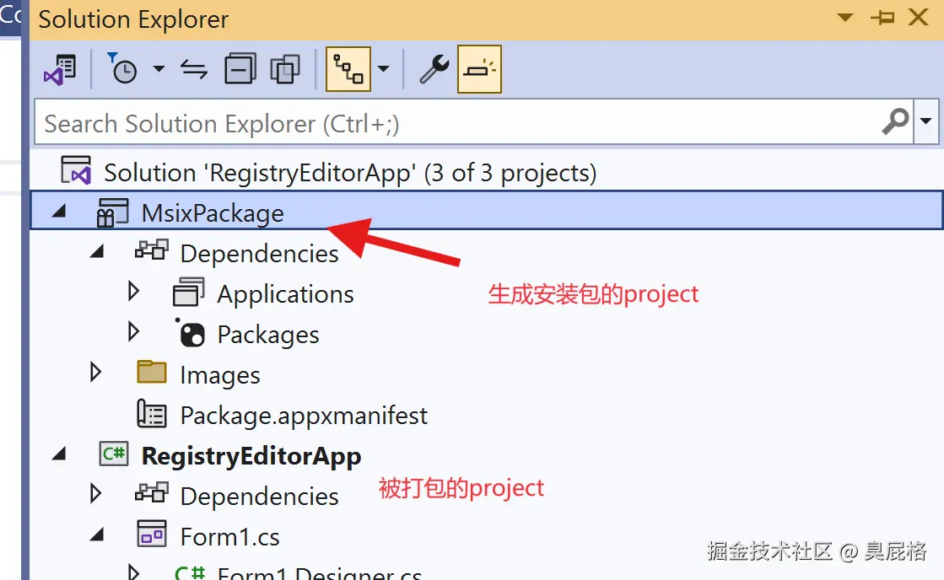Image resolution: width=944 pixels, height=580 pixels.
Task: Open file nesting options dropdown
Action: [x=383, y=68]
